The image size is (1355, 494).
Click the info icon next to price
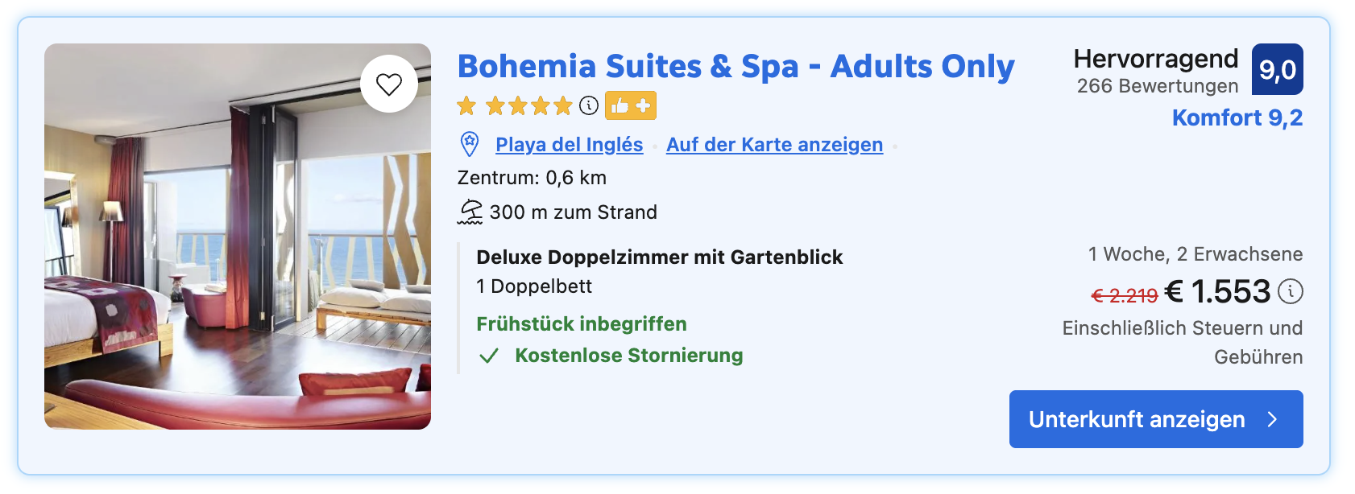coord(1291,291)
